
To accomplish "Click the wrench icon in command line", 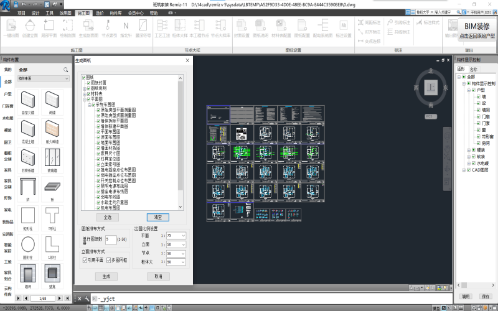I will [87, 299].
